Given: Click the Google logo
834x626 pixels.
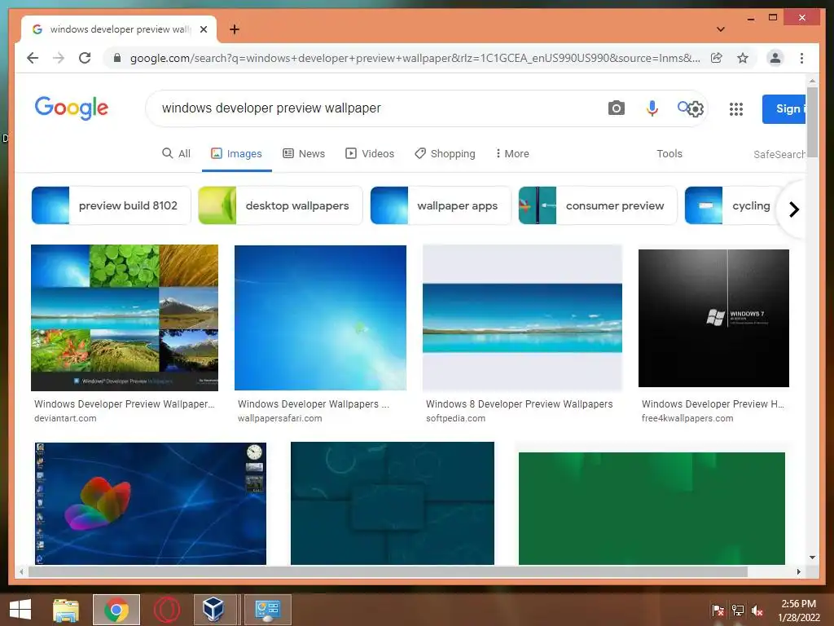Looking at the screenshot, I should click(x=72, y=108).
